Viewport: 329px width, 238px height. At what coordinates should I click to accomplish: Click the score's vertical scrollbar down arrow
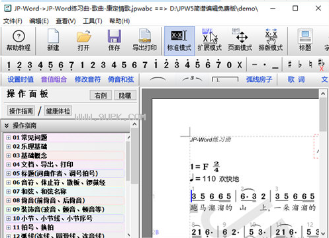click(323, 233)
